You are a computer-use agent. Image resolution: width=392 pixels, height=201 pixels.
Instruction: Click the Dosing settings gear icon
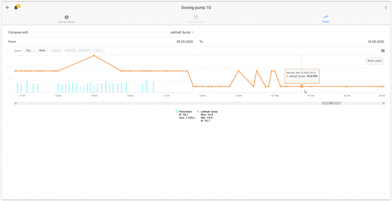pos(67,17)
